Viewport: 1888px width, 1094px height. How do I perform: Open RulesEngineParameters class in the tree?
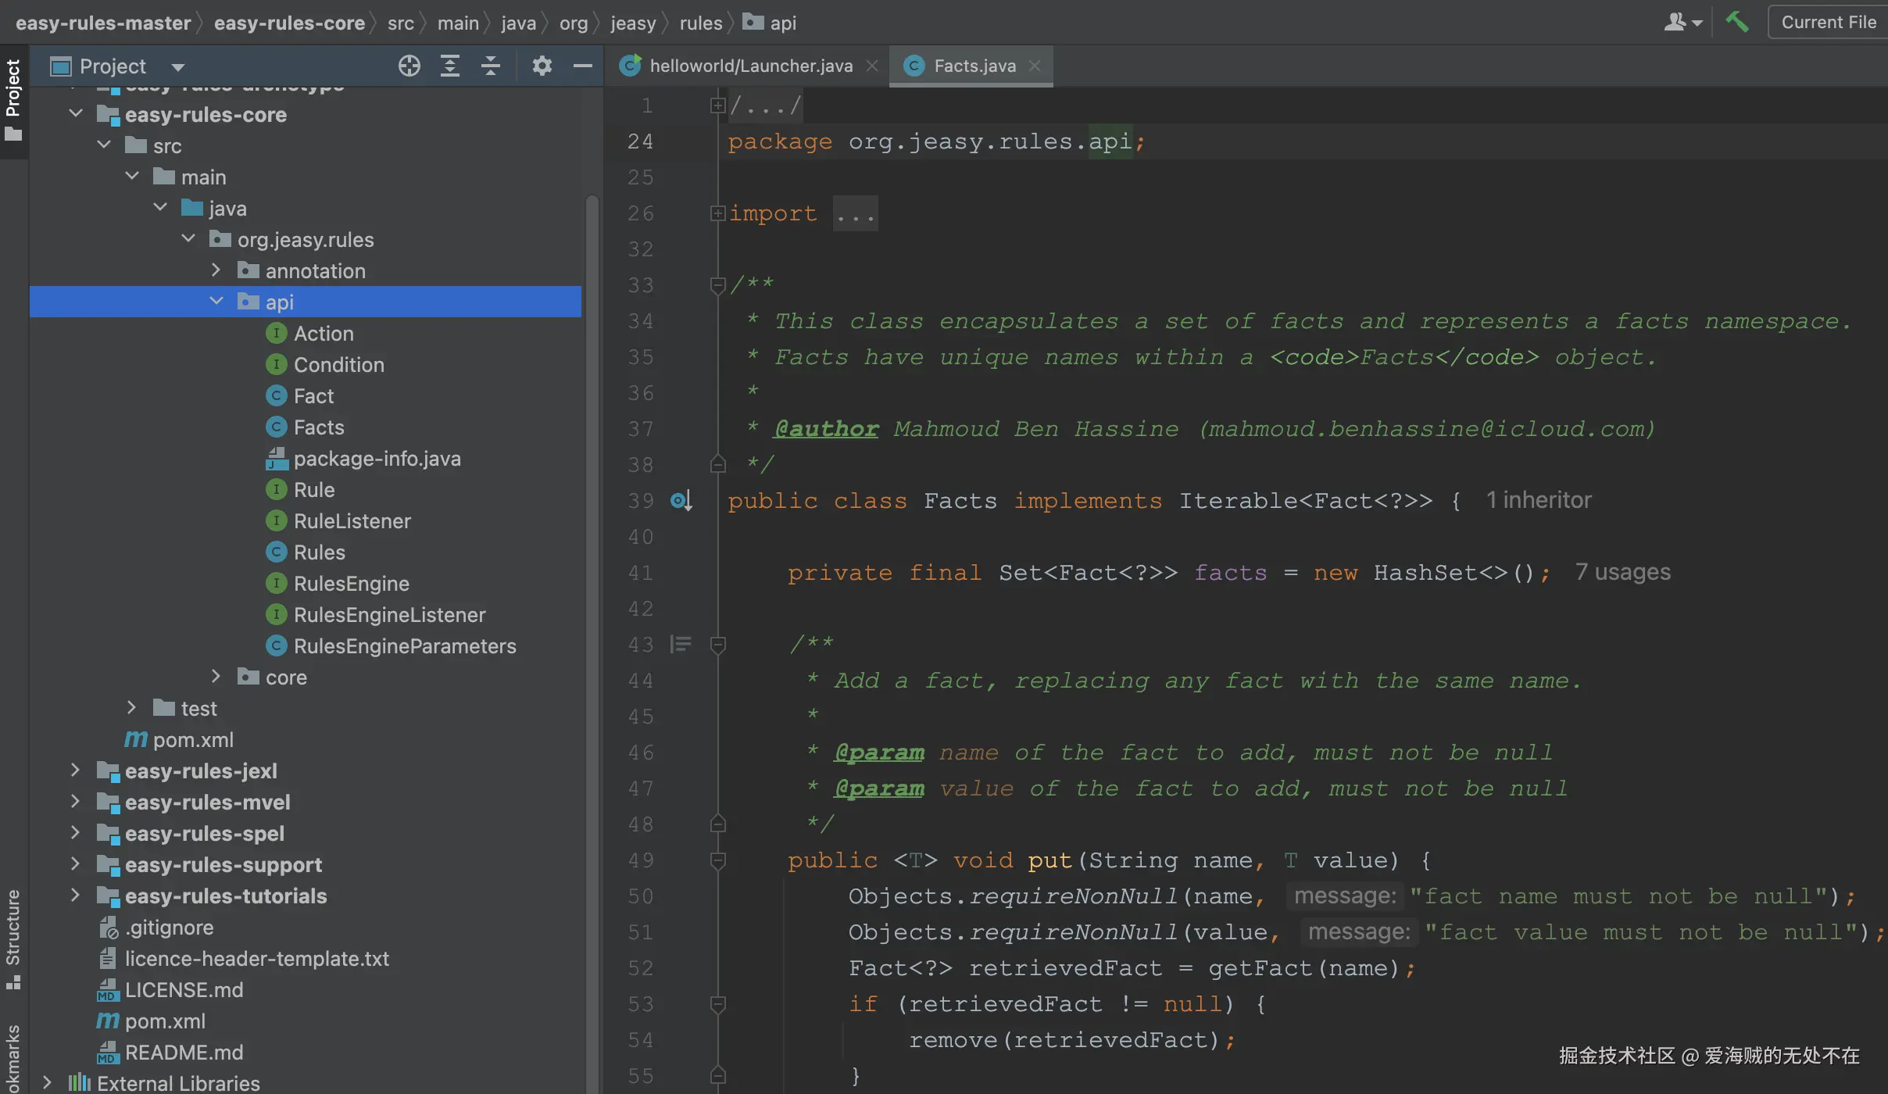[404, 646]
